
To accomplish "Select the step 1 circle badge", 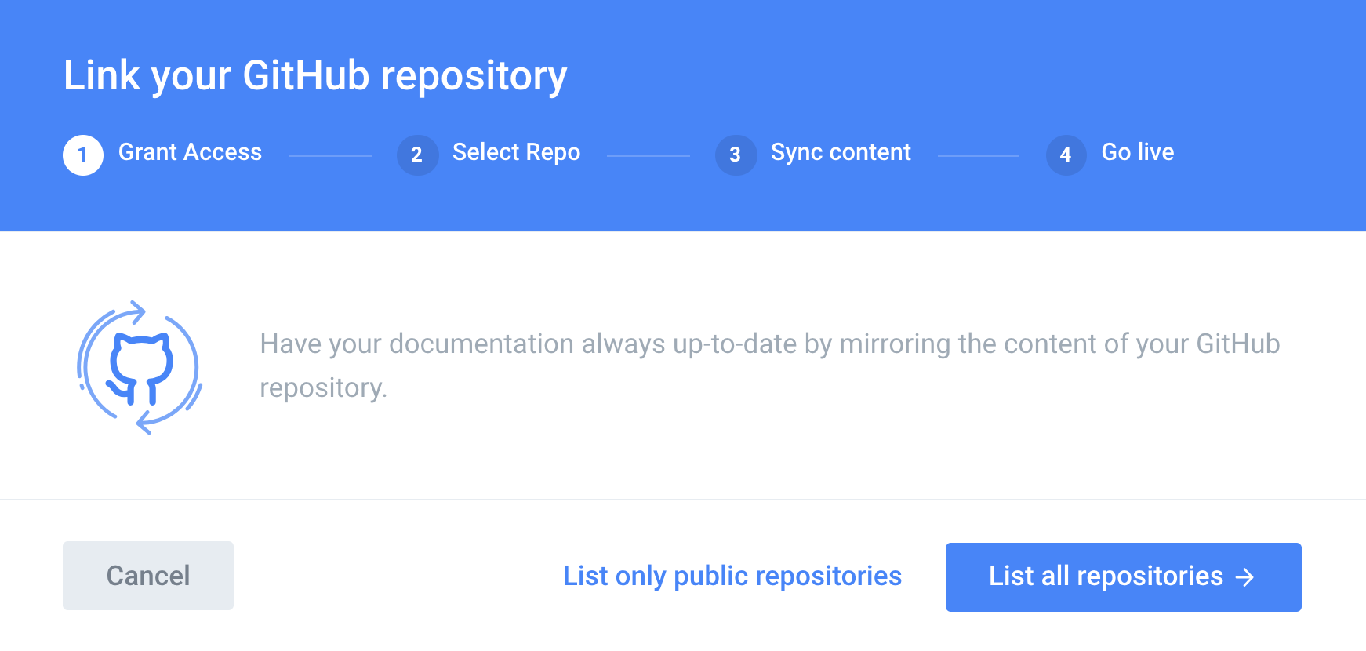I will pos(83,155).
